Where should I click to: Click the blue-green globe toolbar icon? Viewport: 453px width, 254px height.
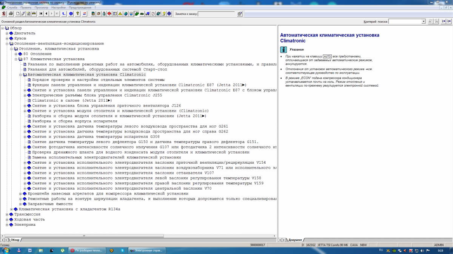point(126,14)
